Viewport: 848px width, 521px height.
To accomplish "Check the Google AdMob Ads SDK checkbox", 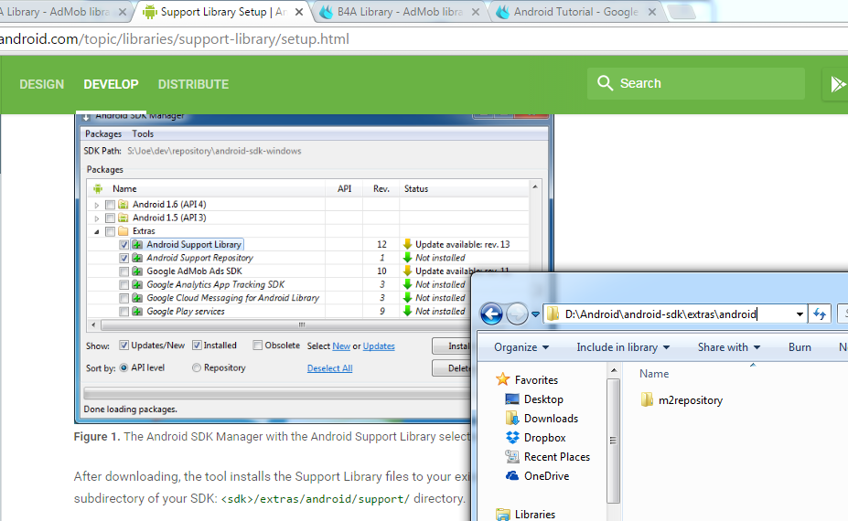I will (123, 271).
